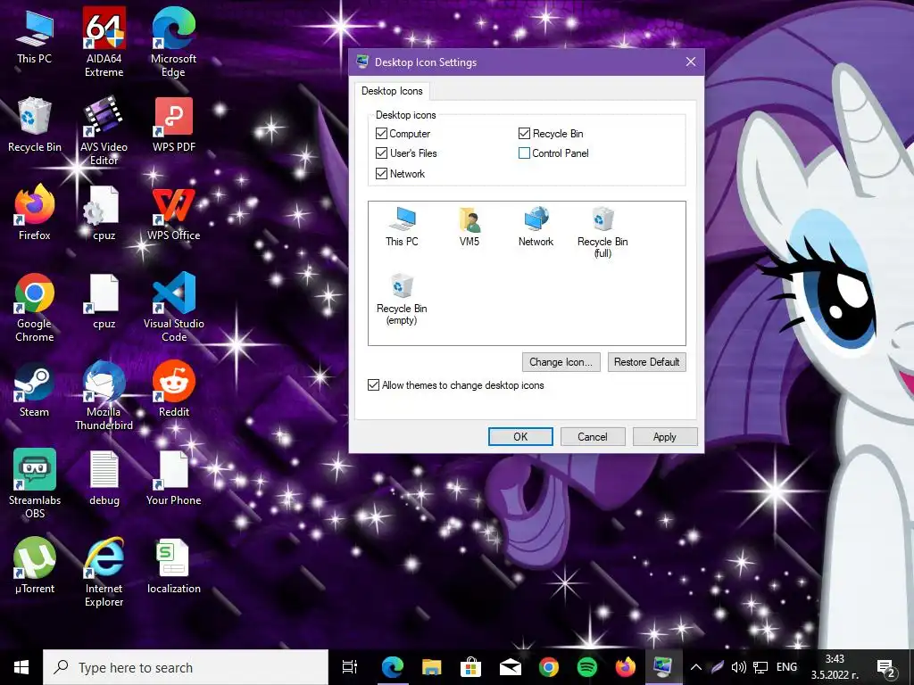The width and height of the screenshot is (914, 685).
Task: Select Mozilla Thunderbird desktop icon
Action: [x=104, y=396]
